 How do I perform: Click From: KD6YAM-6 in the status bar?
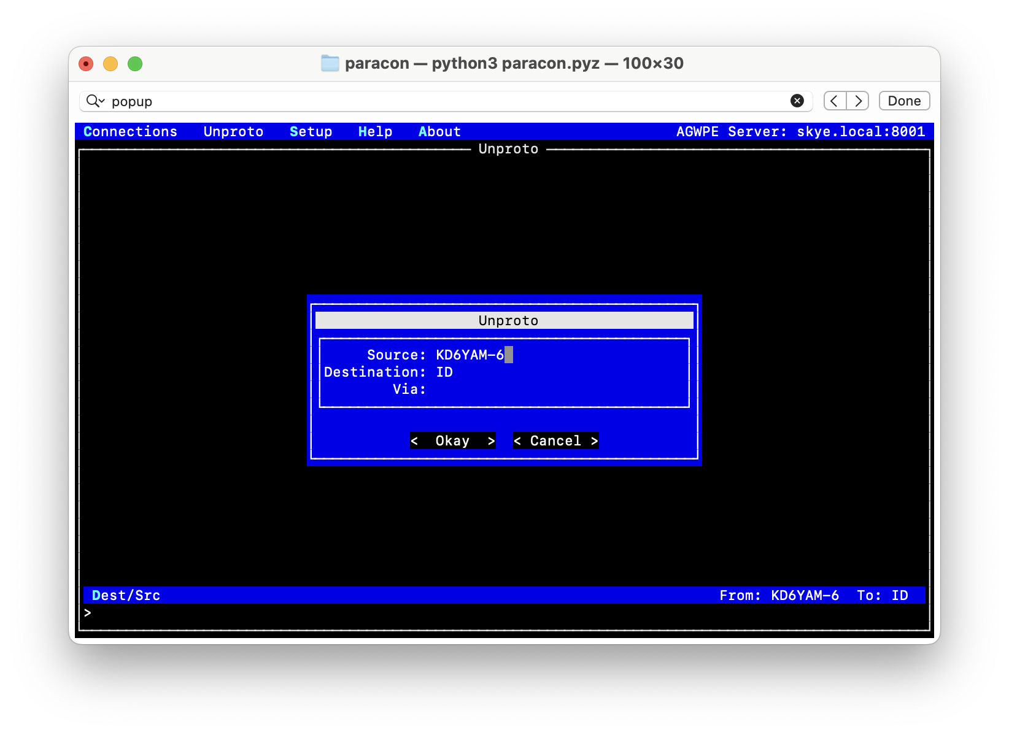[779, 595]
